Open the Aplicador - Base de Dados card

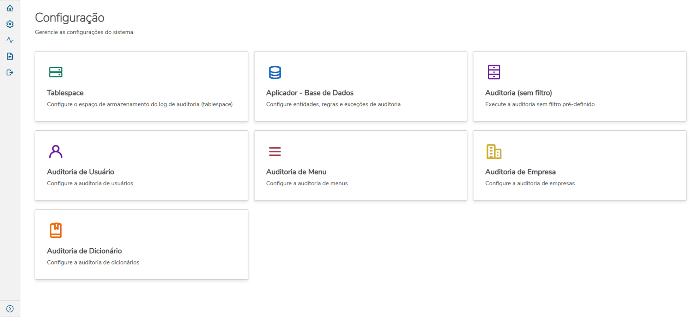360,86
